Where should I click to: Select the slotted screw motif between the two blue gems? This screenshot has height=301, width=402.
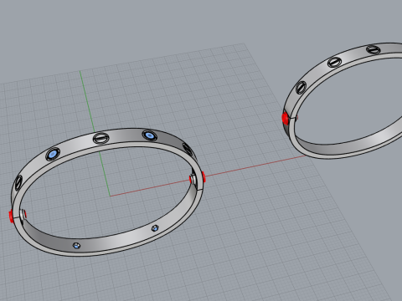[x=100, y=138]
